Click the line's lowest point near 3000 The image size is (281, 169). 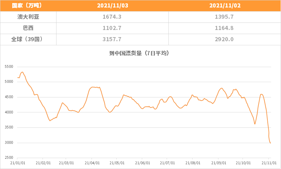(270, 143)
